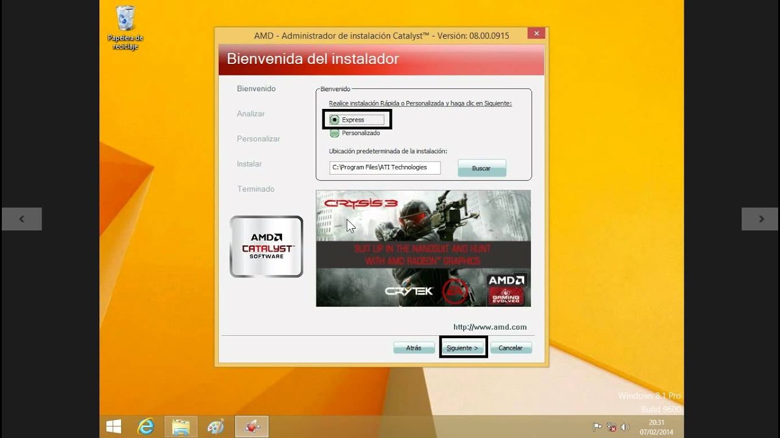
Task: Select the Instalar step in sidebar
Action: click(x=249, y=164)
